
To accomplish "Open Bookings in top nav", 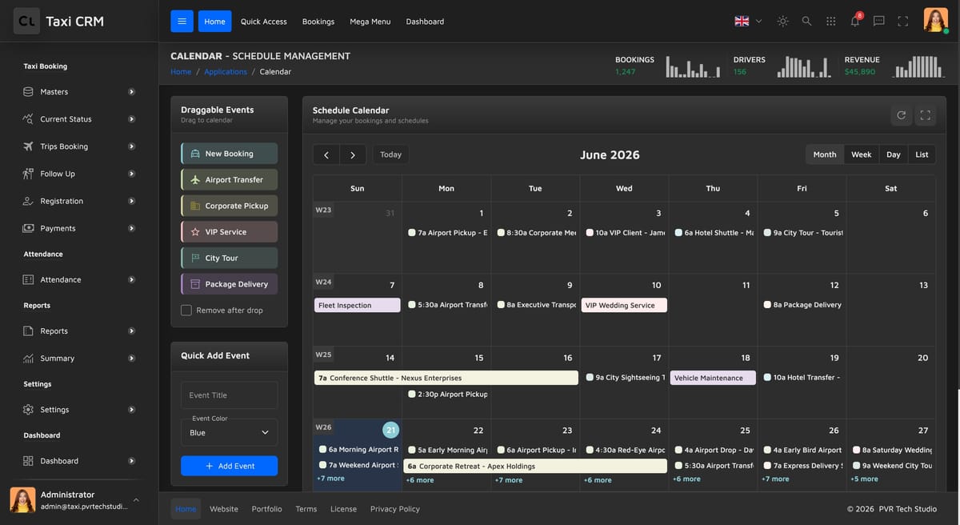I will (318, 22).
